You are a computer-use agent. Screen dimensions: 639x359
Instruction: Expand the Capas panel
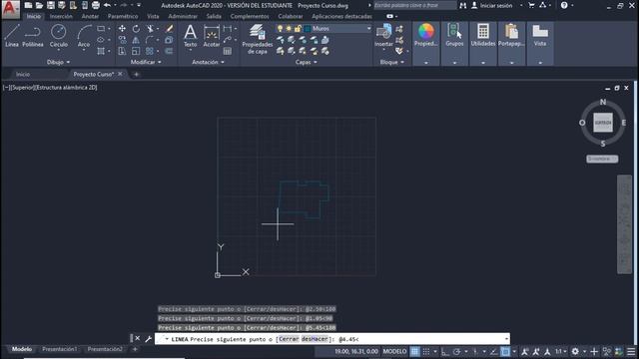pos(307,62)
